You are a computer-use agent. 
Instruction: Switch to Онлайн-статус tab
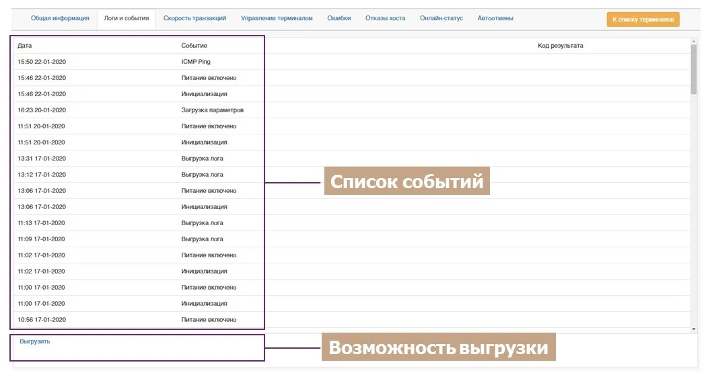(x=441, y=19)
